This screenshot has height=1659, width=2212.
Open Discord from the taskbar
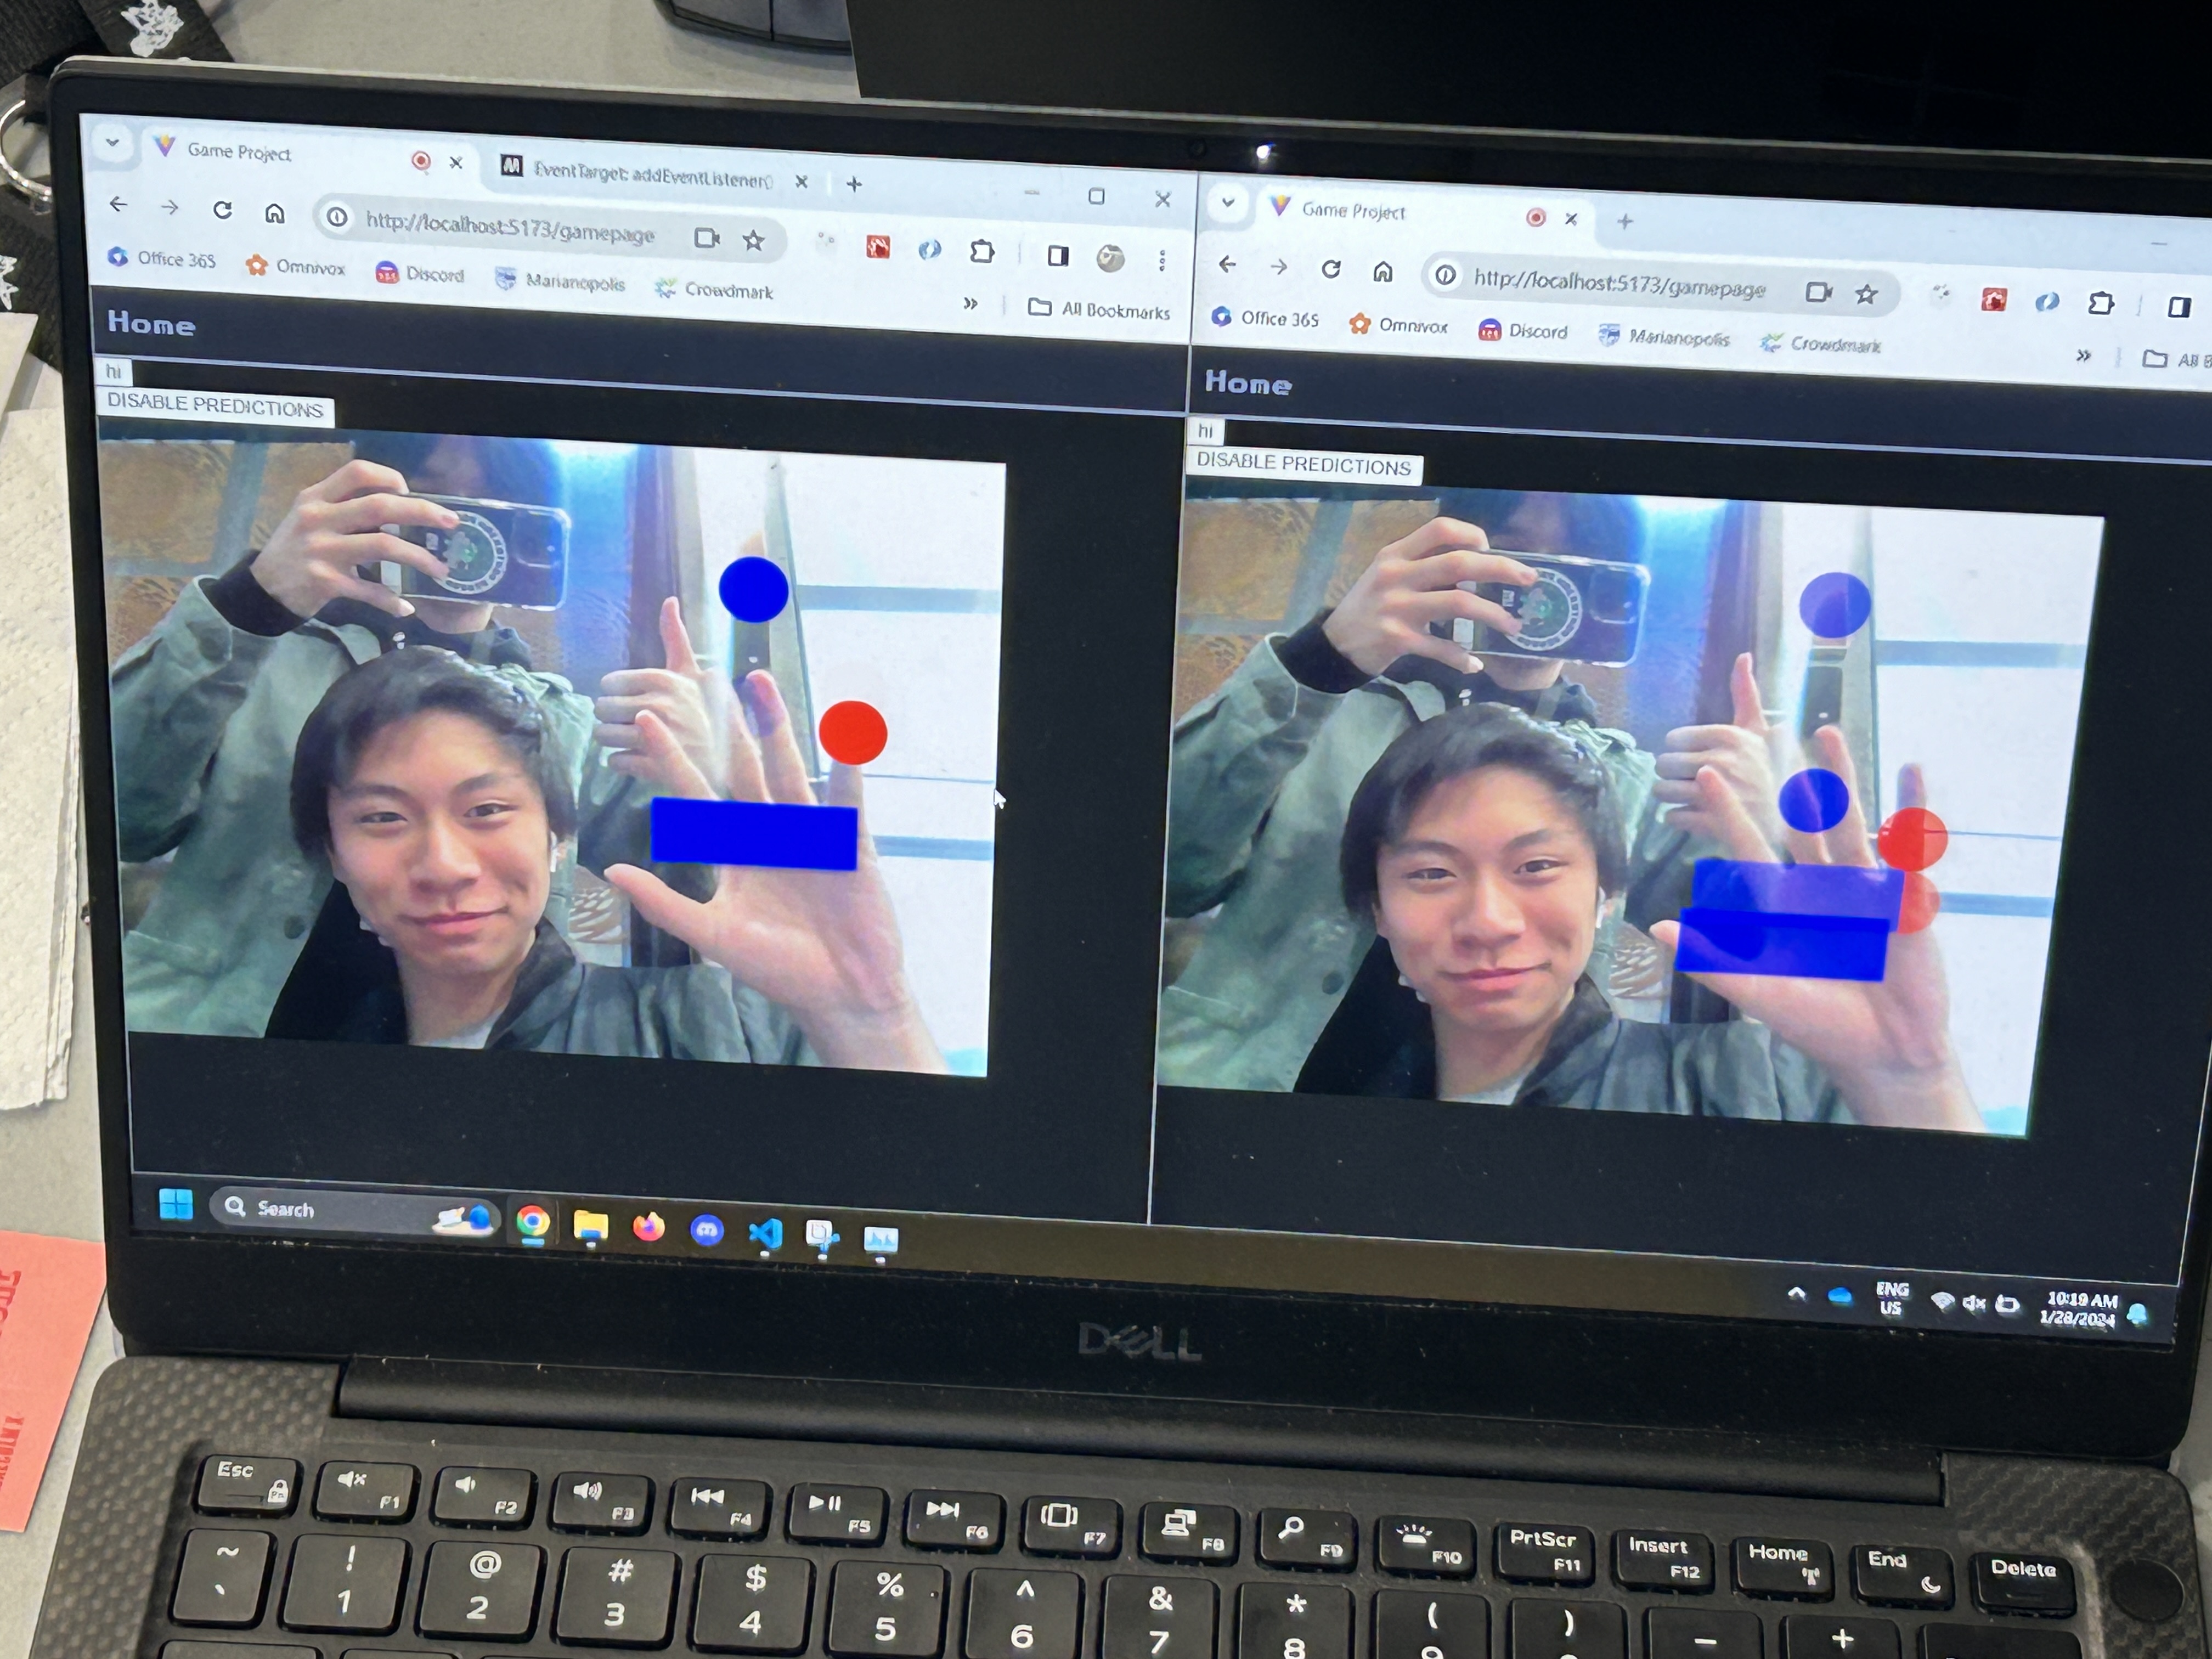point(707,1230)
